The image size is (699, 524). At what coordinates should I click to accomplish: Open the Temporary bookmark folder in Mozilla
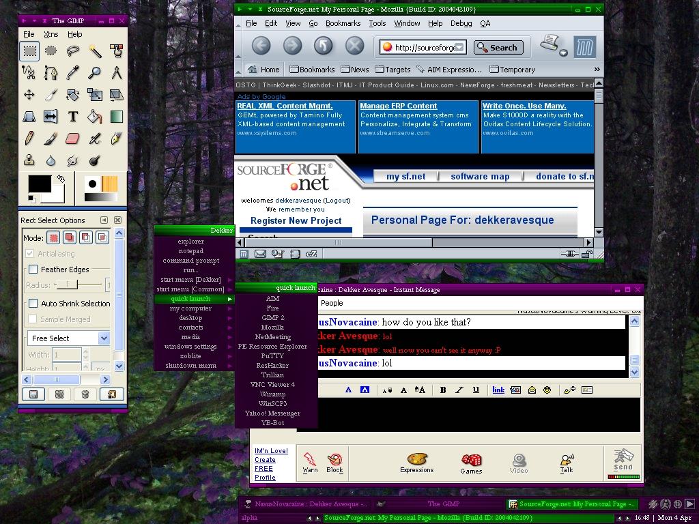coord(512,70)
